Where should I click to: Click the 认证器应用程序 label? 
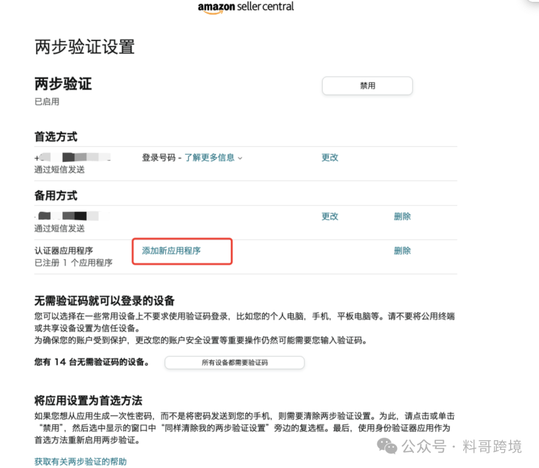tap(63, 251)
